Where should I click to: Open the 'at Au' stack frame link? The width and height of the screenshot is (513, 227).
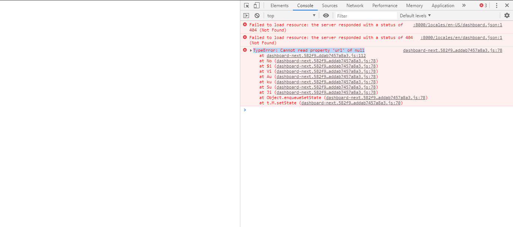pyautogui.click(x=326, y=77)
